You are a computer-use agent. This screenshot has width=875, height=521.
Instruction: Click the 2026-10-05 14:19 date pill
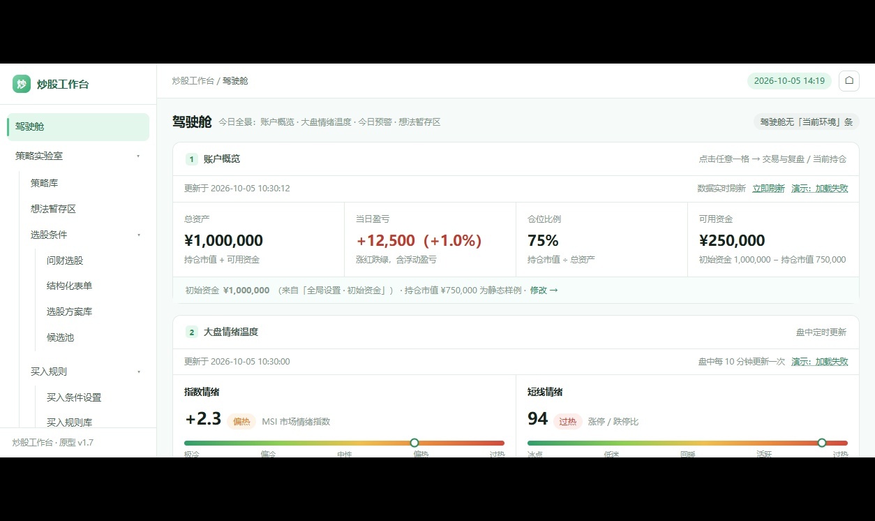(x=789, y=81)
